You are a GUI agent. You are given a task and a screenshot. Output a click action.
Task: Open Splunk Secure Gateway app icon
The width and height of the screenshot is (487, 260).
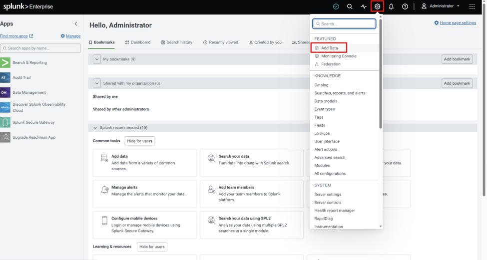pos(5,122)
